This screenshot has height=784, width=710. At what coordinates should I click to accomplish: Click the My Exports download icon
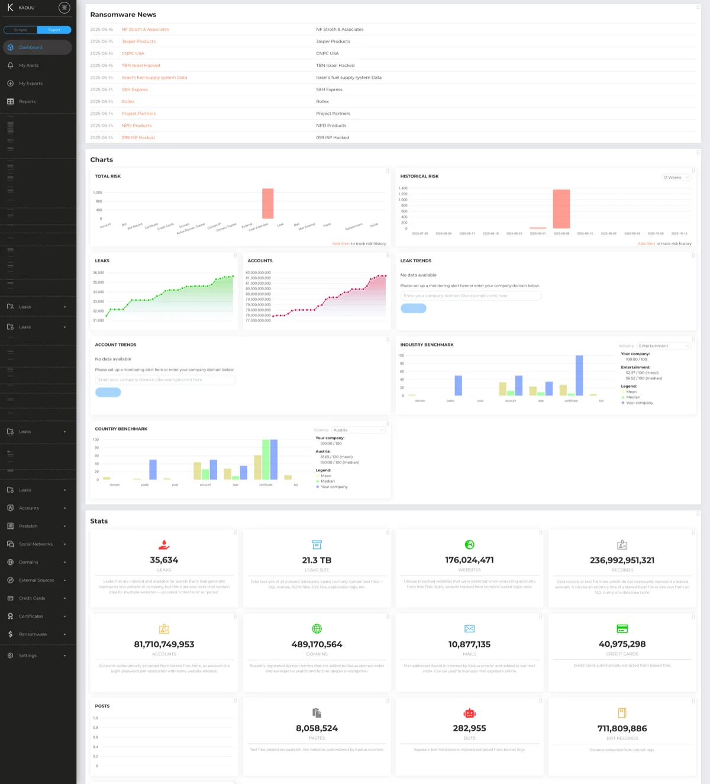click(10, 83)
